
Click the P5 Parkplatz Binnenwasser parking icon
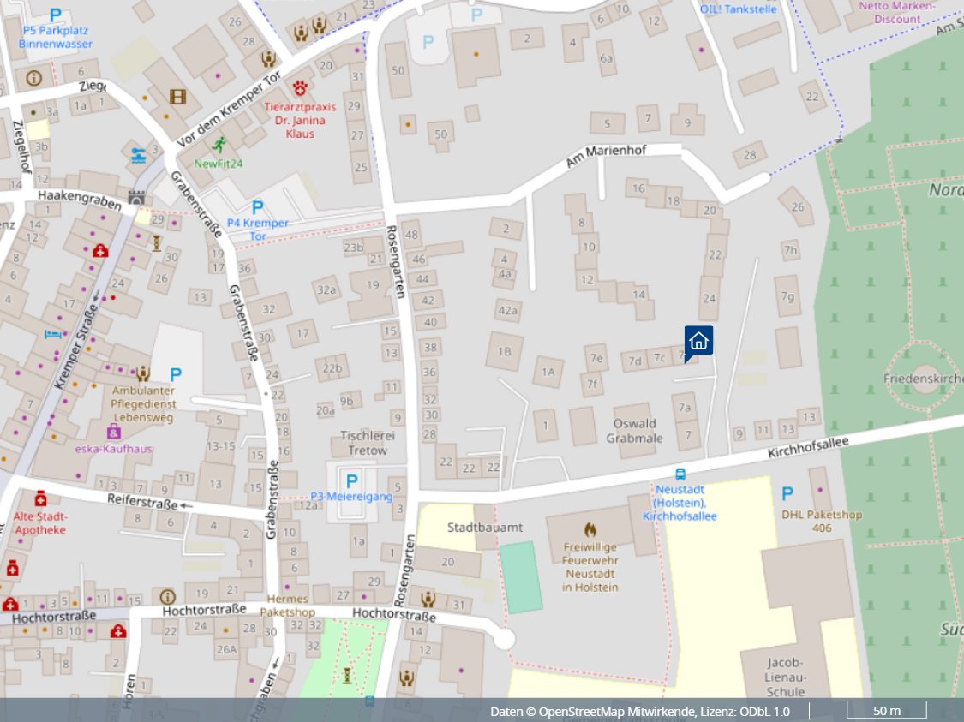[55, 15]
